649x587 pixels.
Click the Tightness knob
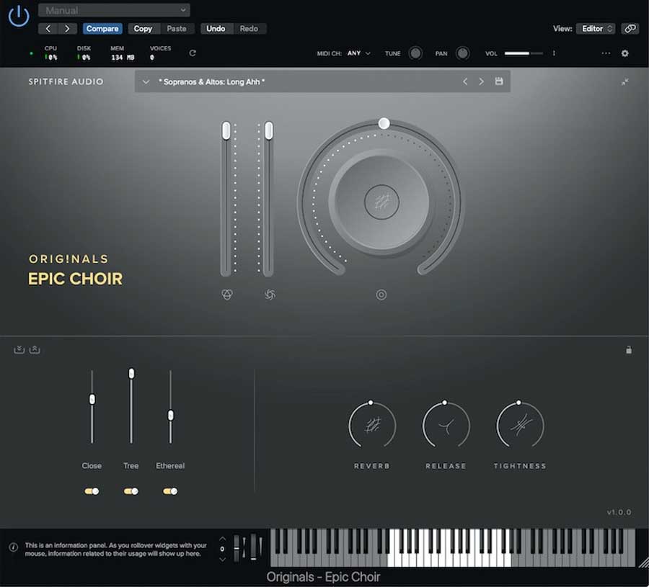pyautogui.click(x=520, y=426)
